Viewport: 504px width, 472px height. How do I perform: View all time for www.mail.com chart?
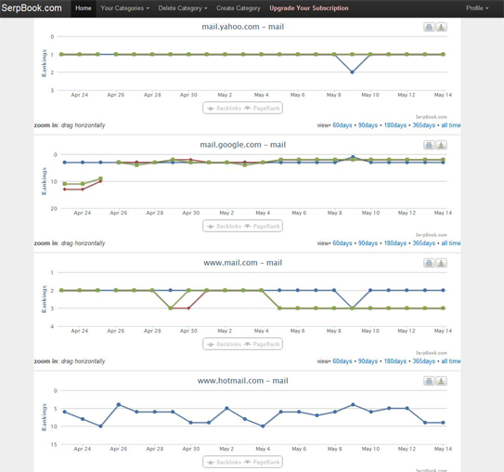tap(451, 361)
